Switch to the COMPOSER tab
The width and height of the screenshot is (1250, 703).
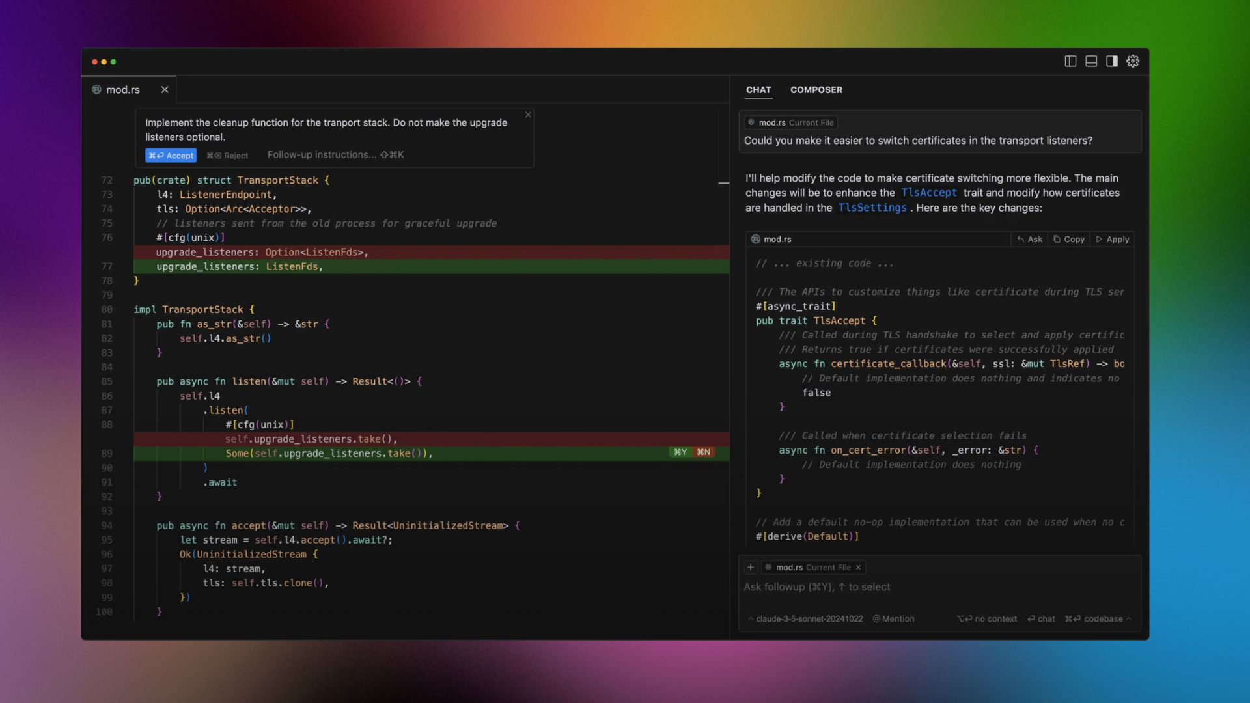(x=816, y=90)
